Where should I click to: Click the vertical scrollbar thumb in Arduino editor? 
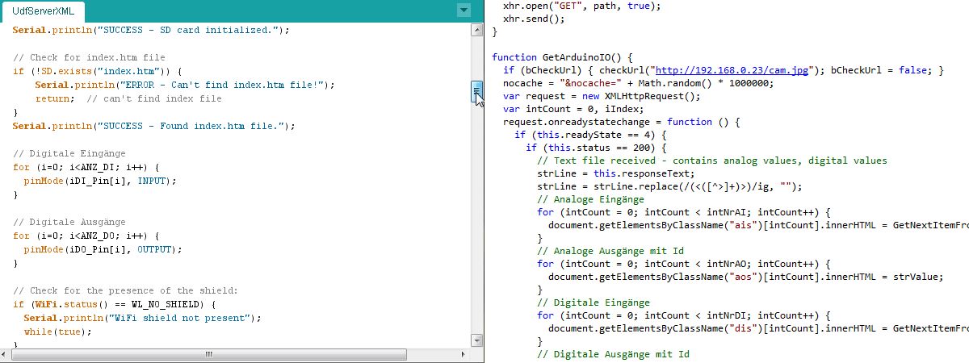476,93
